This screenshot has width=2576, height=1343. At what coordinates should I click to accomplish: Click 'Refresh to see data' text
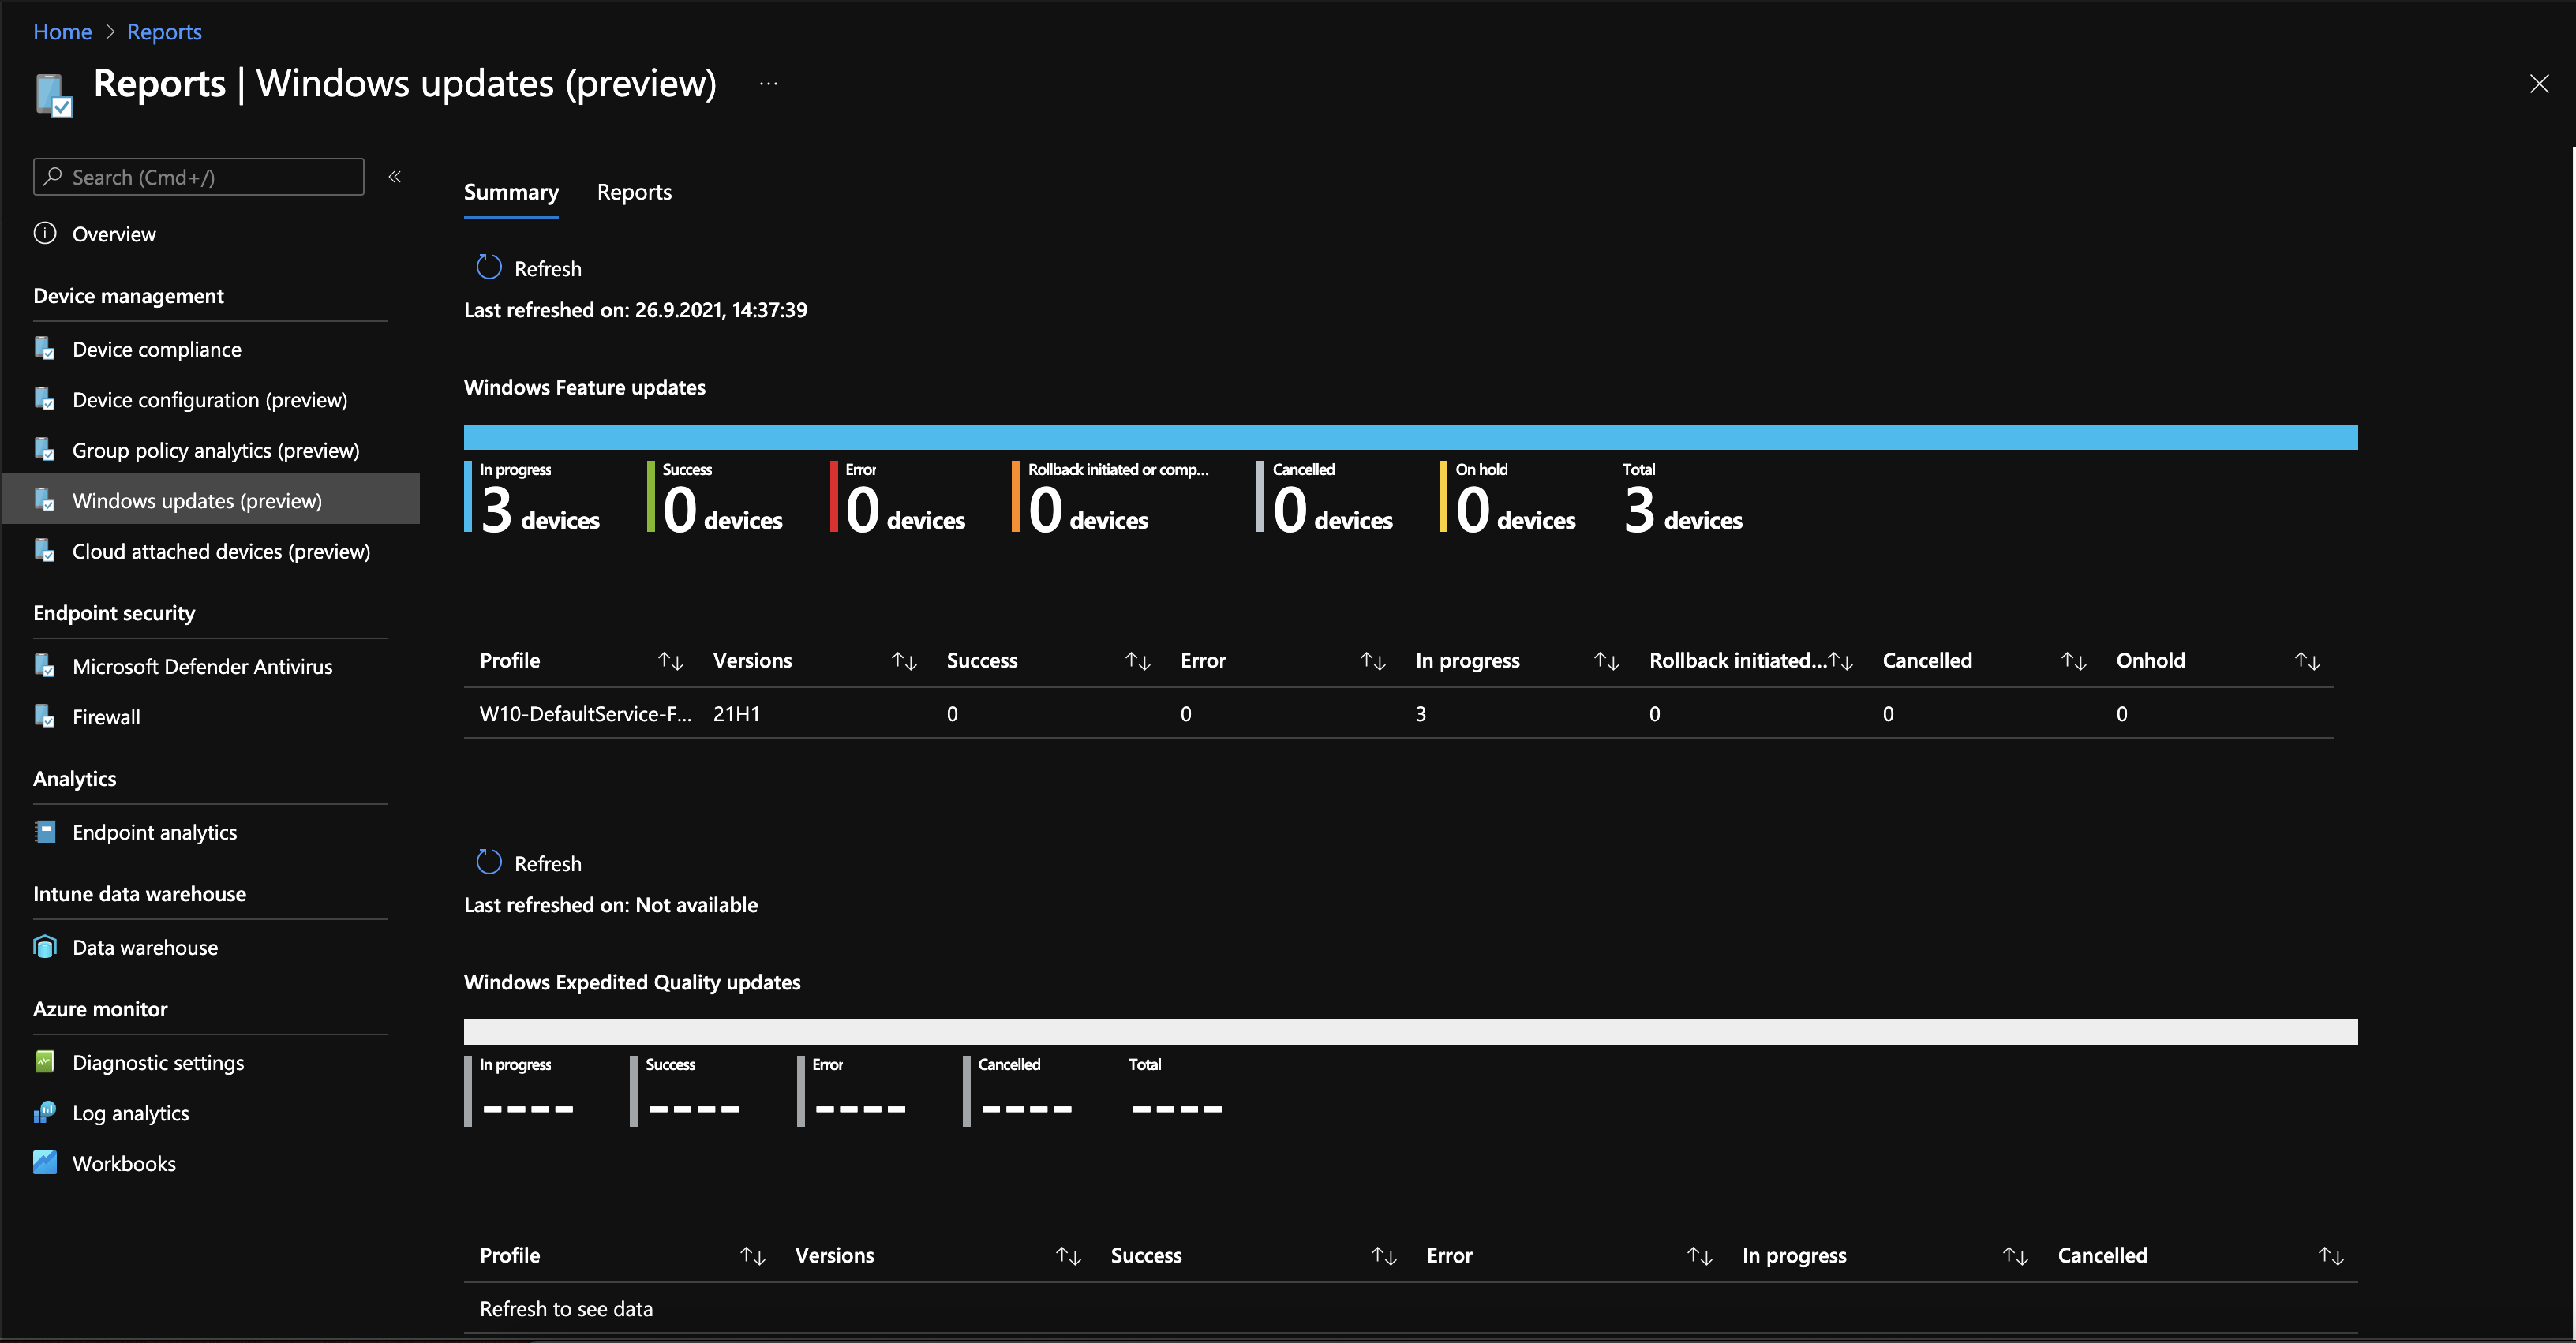click(x=566, y=1309)
